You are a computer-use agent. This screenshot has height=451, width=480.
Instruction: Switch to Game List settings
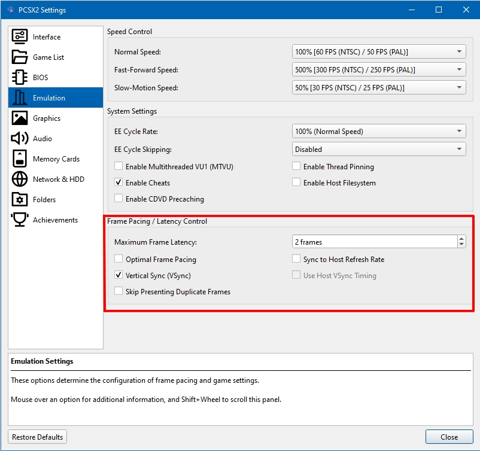(56, 57)
